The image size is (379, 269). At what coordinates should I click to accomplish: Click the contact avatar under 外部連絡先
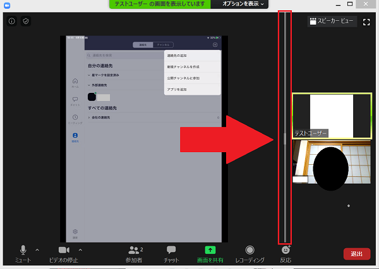coord(92,97)
